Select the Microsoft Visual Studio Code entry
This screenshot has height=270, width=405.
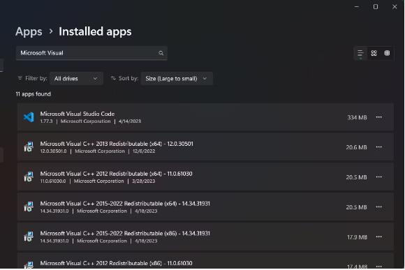point(205,117)
